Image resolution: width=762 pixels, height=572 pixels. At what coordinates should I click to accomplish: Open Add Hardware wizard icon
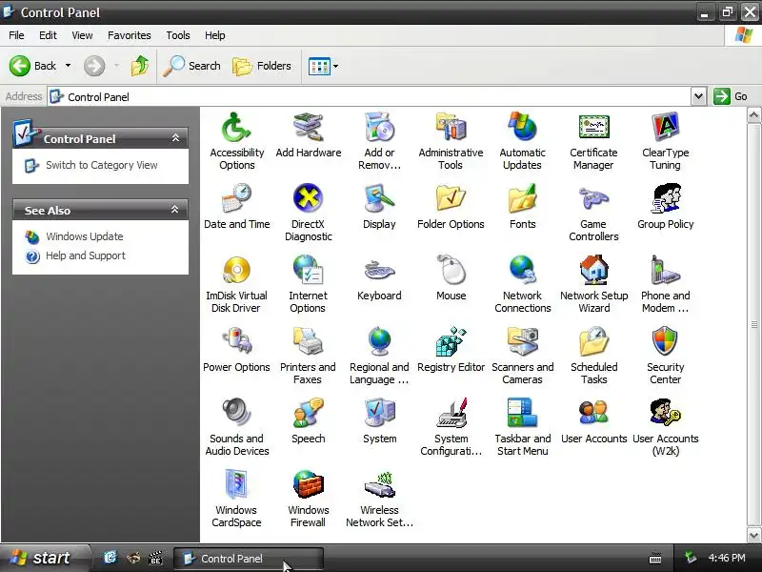click(x=308, y=135)
